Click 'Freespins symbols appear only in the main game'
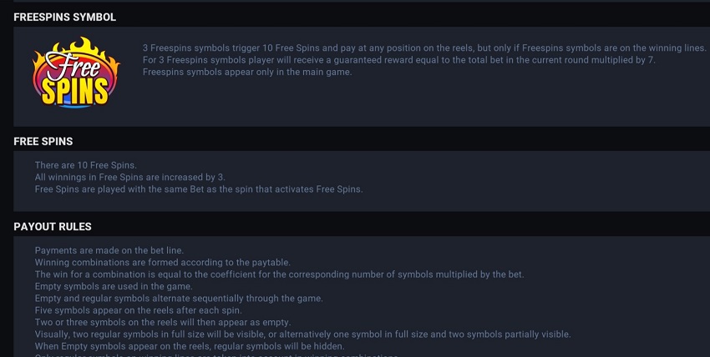 (x=247, y=72)
